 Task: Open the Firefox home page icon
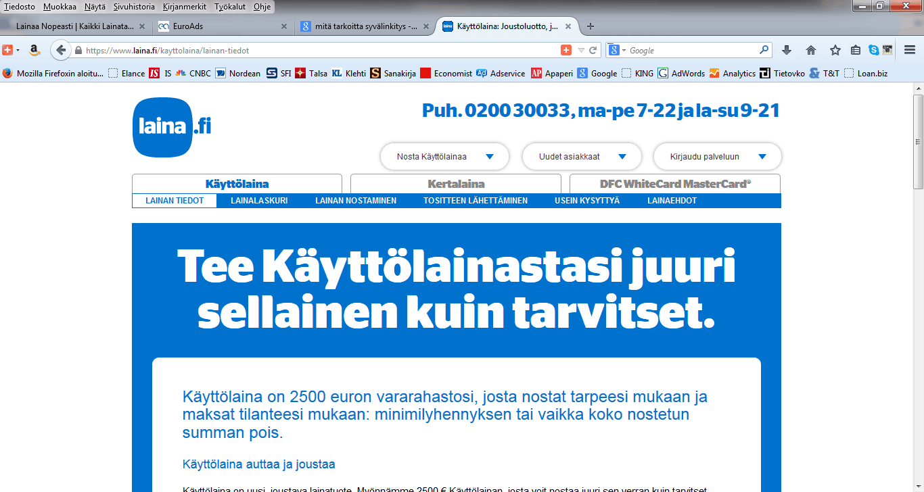point(811,51)
